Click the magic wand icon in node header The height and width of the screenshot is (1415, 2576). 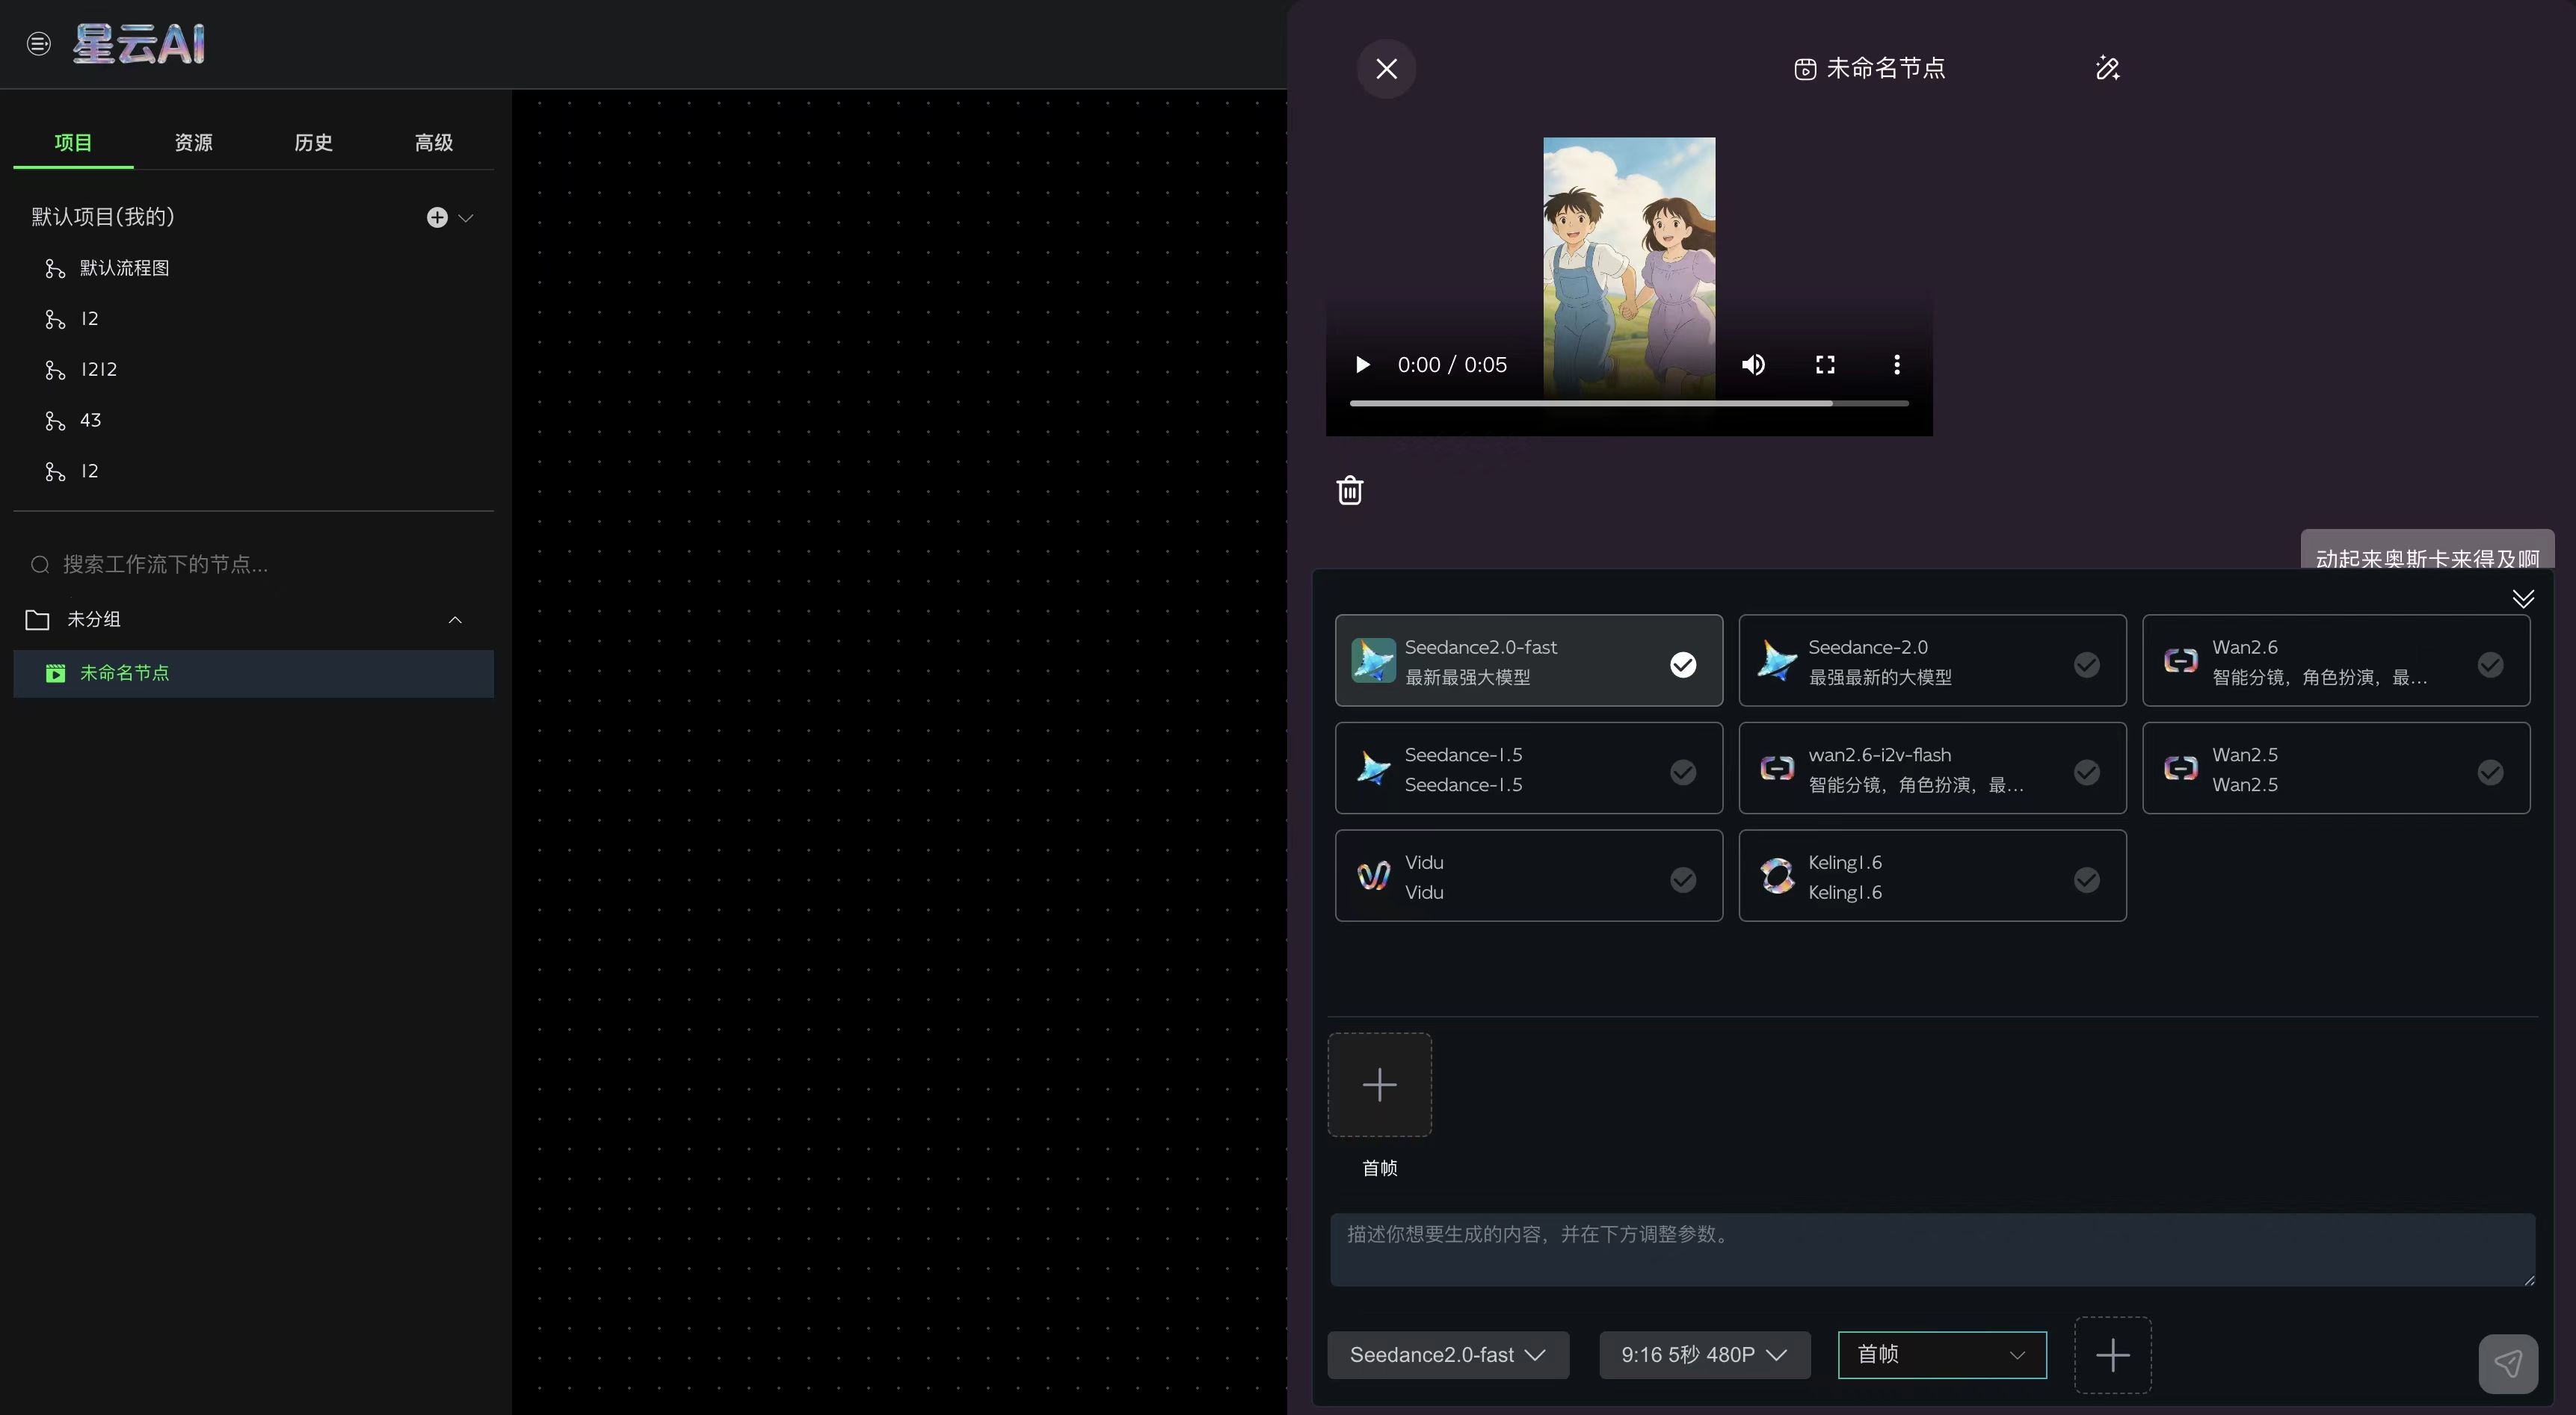click(2107, 68)
